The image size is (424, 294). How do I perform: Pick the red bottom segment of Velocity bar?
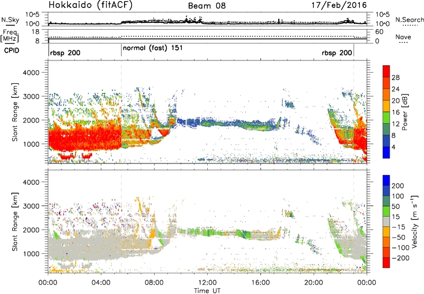click(x=386, y=263)
